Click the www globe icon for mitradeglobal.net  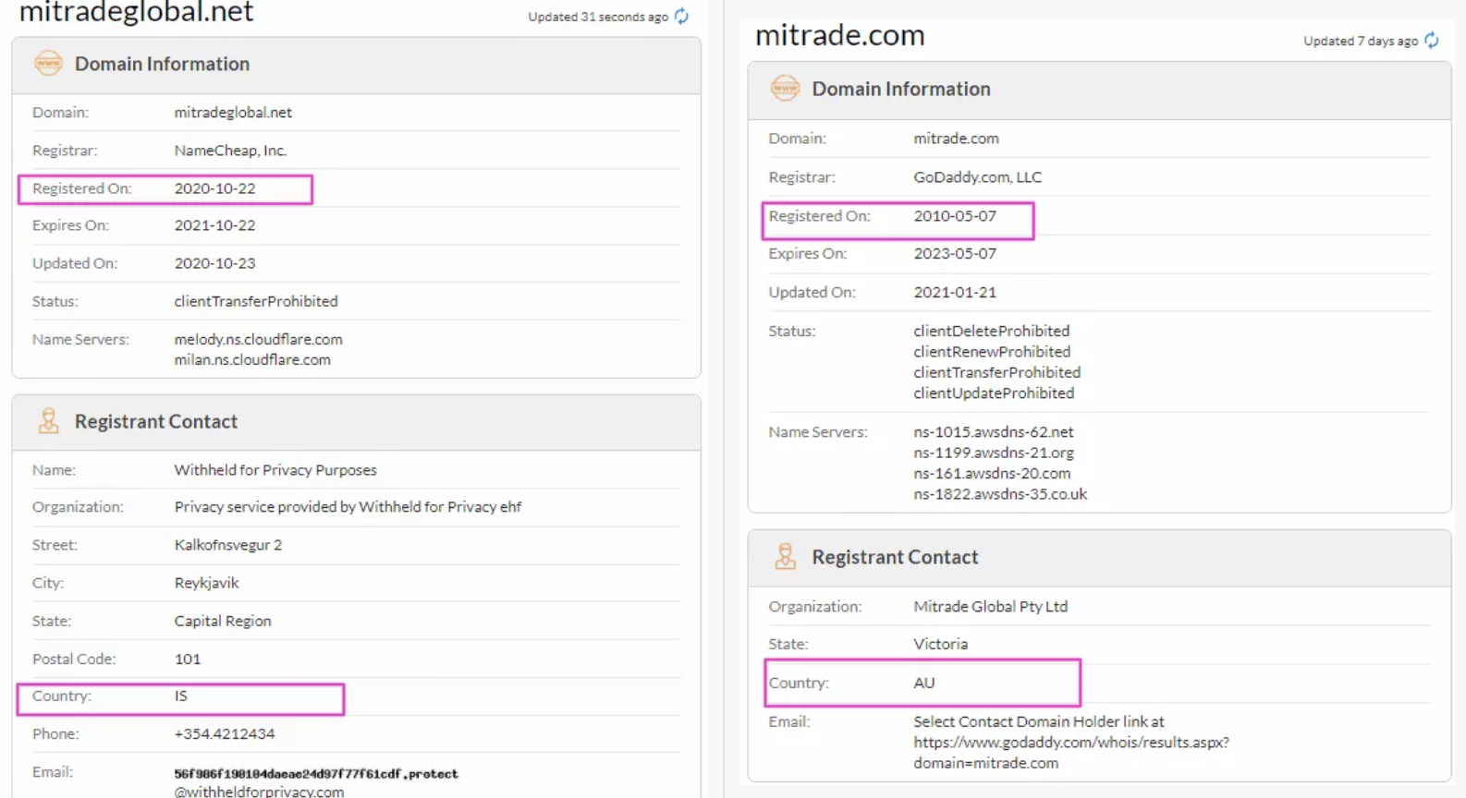48,64
